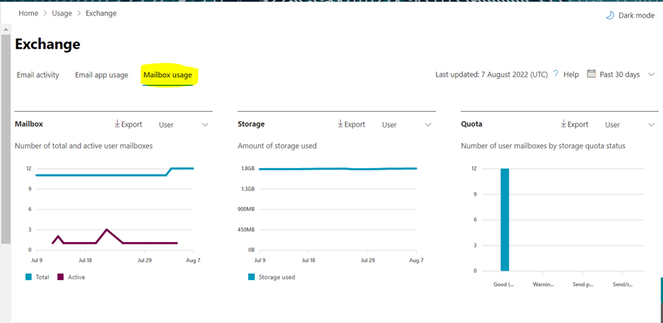Toggle the Active legend swatch

click(x=61, y=277)
